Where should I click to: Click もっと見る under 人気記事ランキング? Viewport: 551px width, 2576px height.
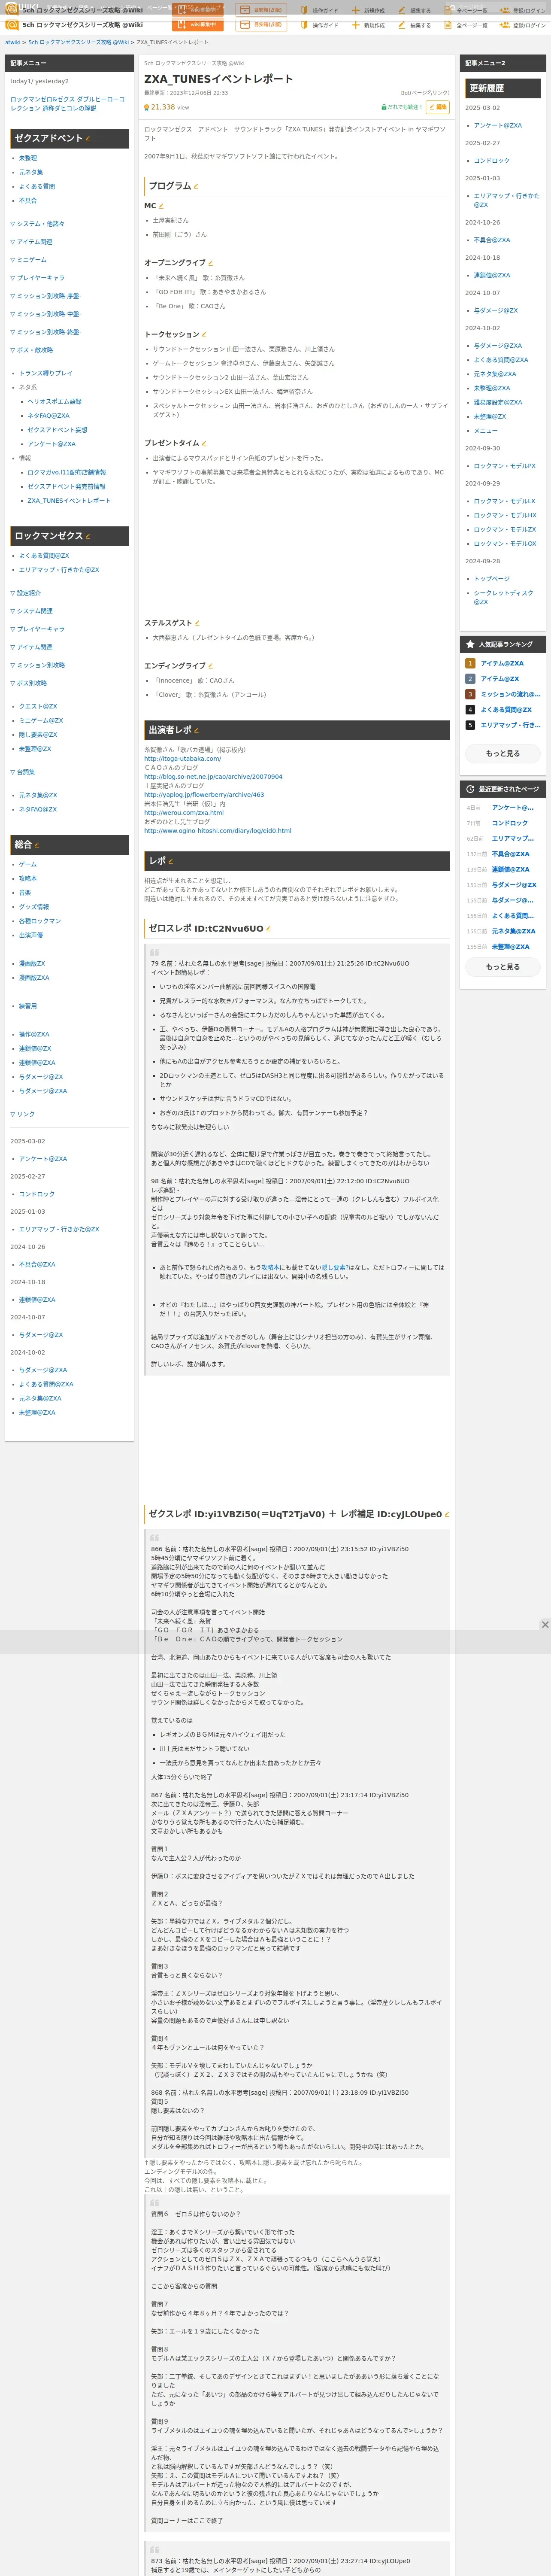503,753
